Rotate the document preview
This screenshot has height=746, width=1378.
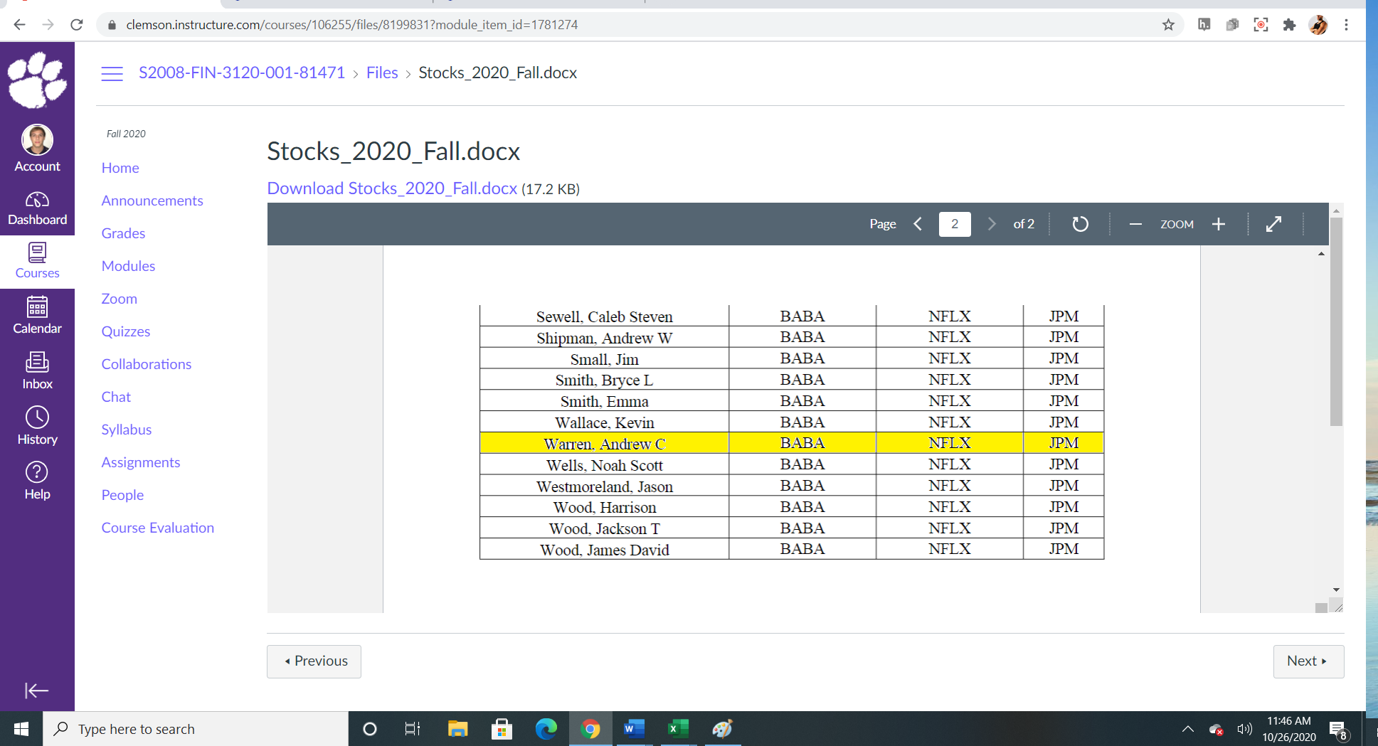(1080, 224)
